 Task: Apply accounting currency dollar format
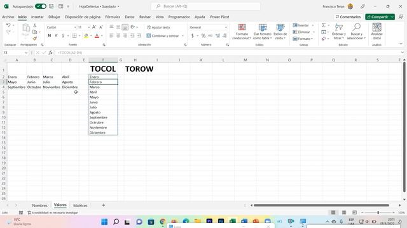[x=192, y=35]
